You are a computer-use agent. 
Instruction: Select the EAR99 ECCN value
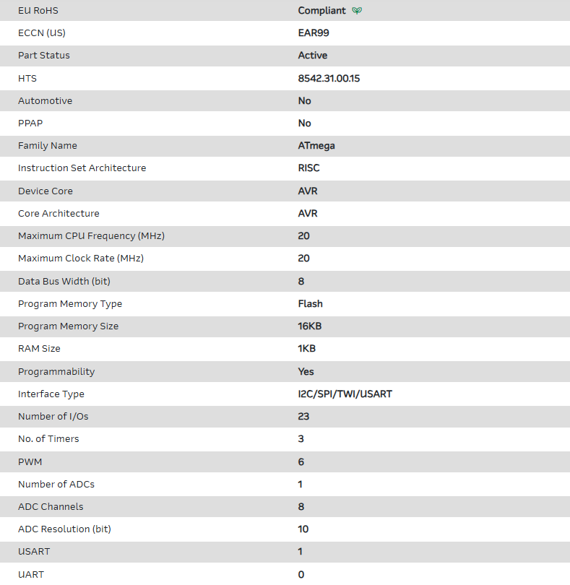[x=314, y=33]
